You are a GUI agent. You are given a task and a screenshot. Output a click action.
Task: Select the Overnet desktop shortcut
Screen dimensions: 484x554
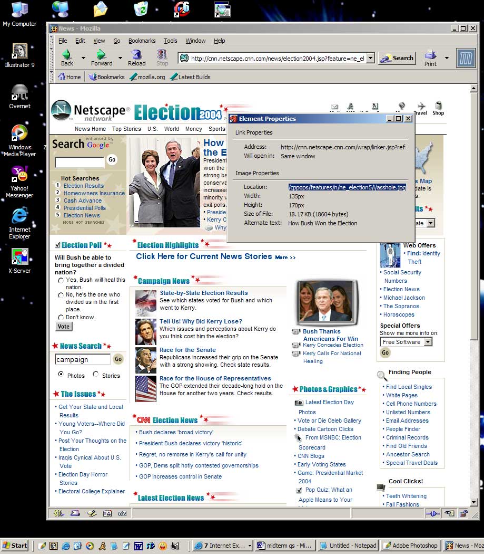pyautogui.click(x=19, y=97)
